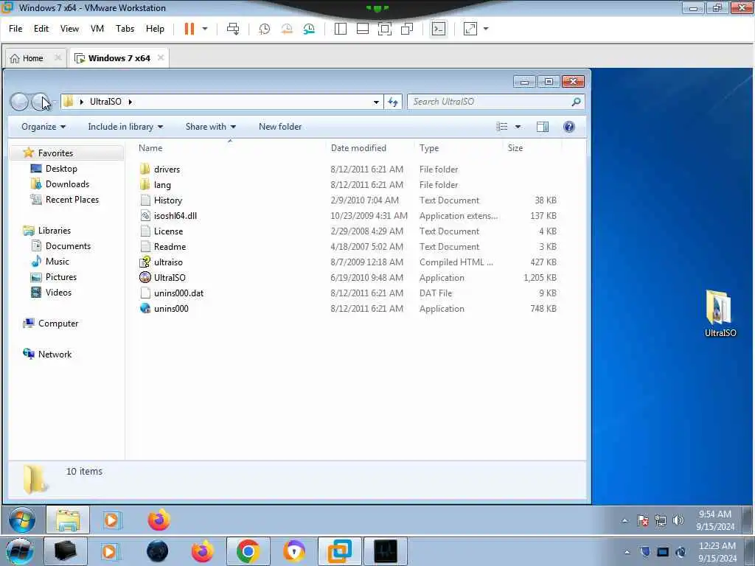Select Computer in the navigation pane
Image resolution: width=755 pixels, height=566 pixels.
(58, 324)
